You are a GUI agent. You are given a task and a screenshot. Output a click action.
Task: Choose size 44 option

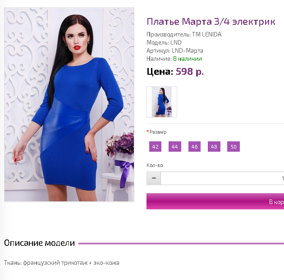click(x=175, y=146)
